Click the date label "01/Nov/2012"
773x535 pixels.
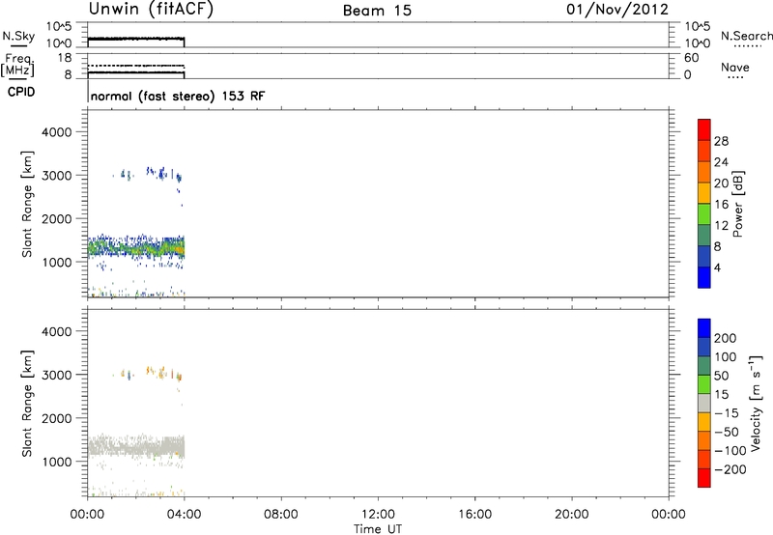pos(617,9)
